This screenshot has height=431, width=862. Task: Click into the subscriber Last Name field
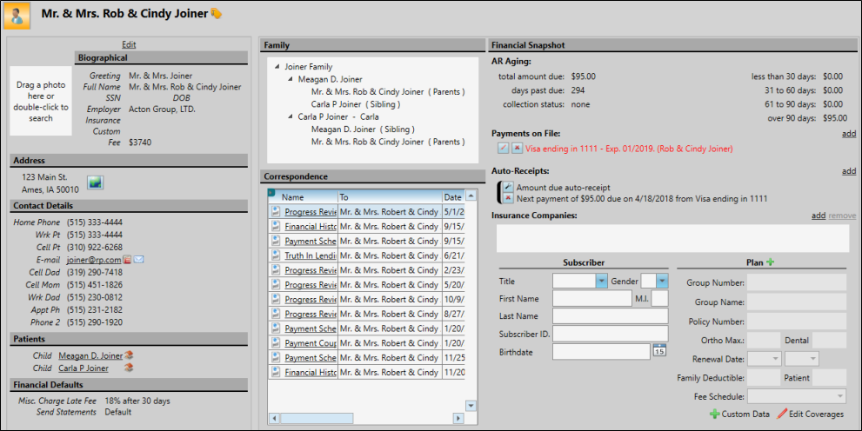610,316
